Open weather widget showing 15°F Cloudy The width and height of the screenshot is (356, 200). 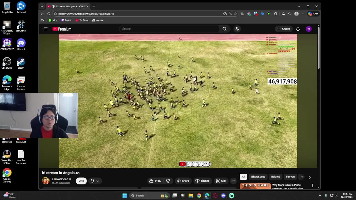point(10,196)
